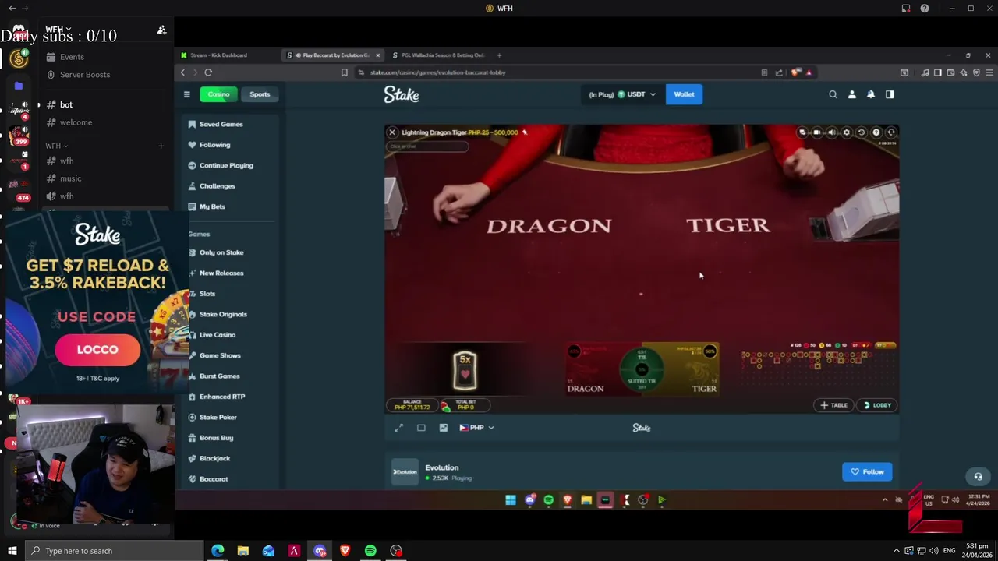
Task: Toggle the Stake chat sidebar panel icon
Action: pos(890,94)
